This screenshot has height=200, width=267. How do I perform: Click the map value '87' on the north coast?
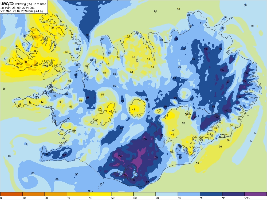tap(103, 39)
